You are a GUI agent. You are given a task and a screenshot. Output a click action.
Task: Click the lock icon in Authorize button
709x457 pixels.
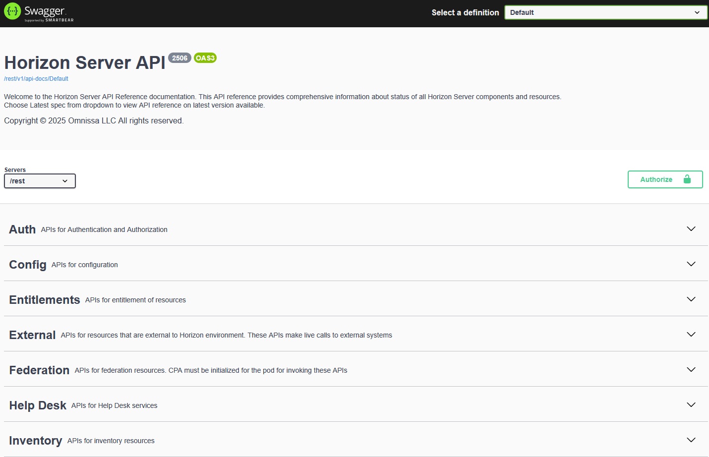(687, 179)
